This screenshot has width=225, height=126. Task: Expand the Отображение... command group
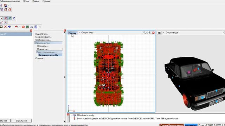(x=43, y=40)
